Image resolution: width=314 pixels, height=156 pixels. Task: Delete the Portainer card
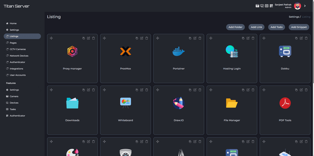pyautogui.click(x=200, y=38)
